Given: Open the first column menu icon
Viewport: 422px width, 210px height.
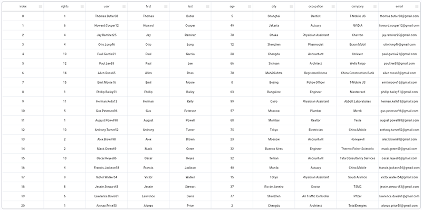Looking at the screenshot, I should (x=166, y=6).
